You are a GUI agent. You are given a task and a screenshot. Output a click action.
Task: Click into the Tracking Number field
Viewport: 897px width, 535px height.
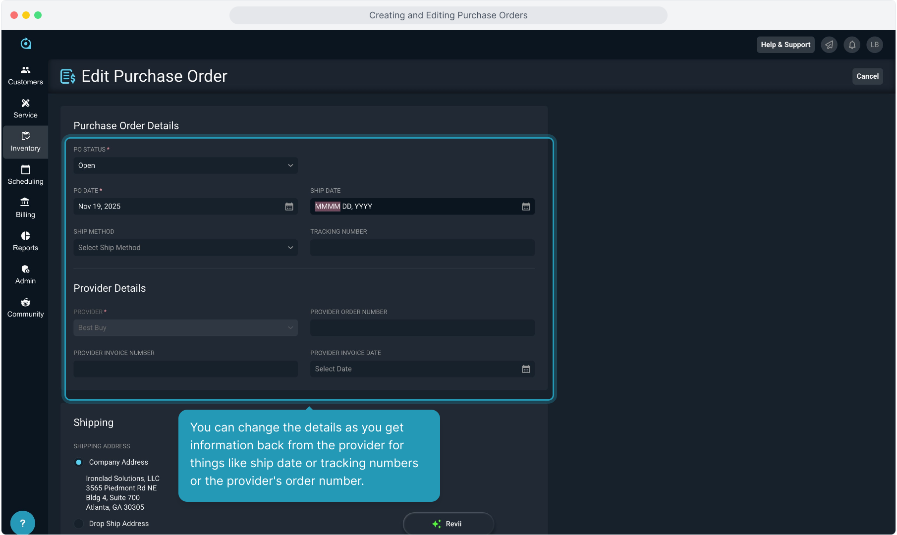(x=422, y=248)
